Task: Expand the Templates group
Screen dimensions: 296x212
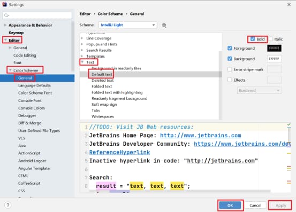Action: click(82, 56)
